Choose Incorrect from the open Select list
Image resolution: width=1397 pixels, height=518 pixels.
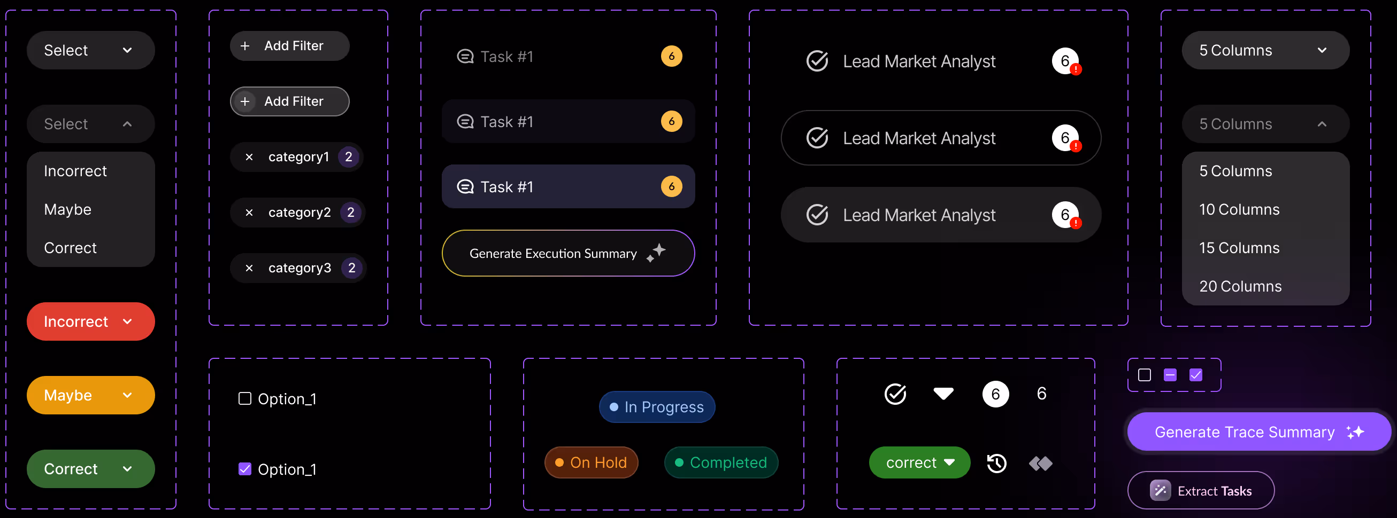pos(90,171)
